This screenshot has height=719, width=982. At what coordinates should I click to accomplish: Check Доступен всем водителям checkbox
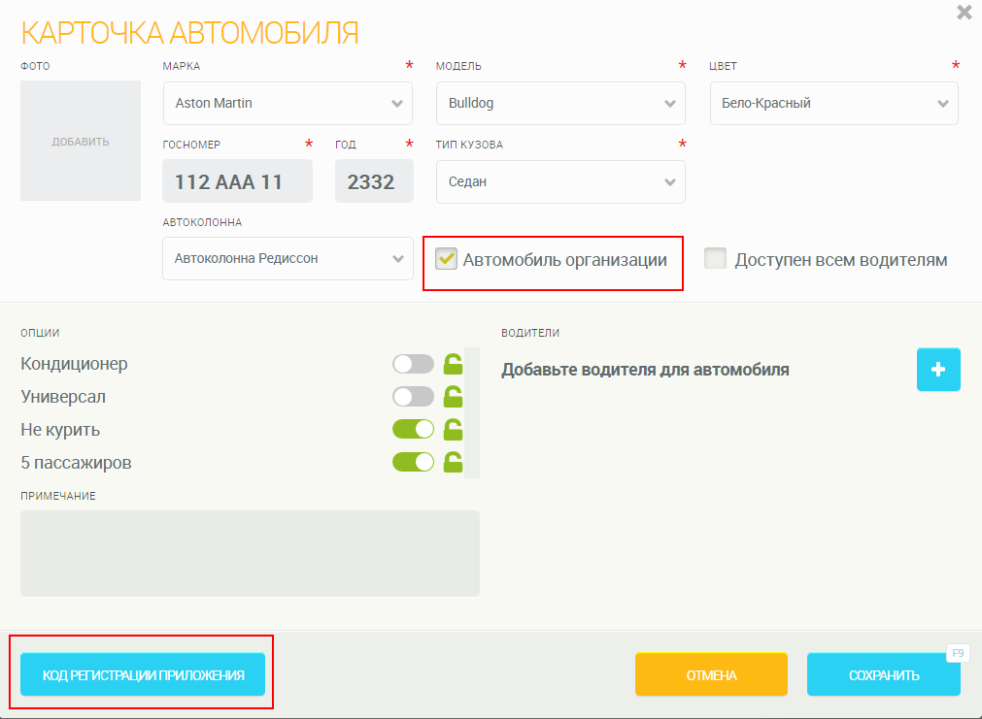(x=716, y=259)
